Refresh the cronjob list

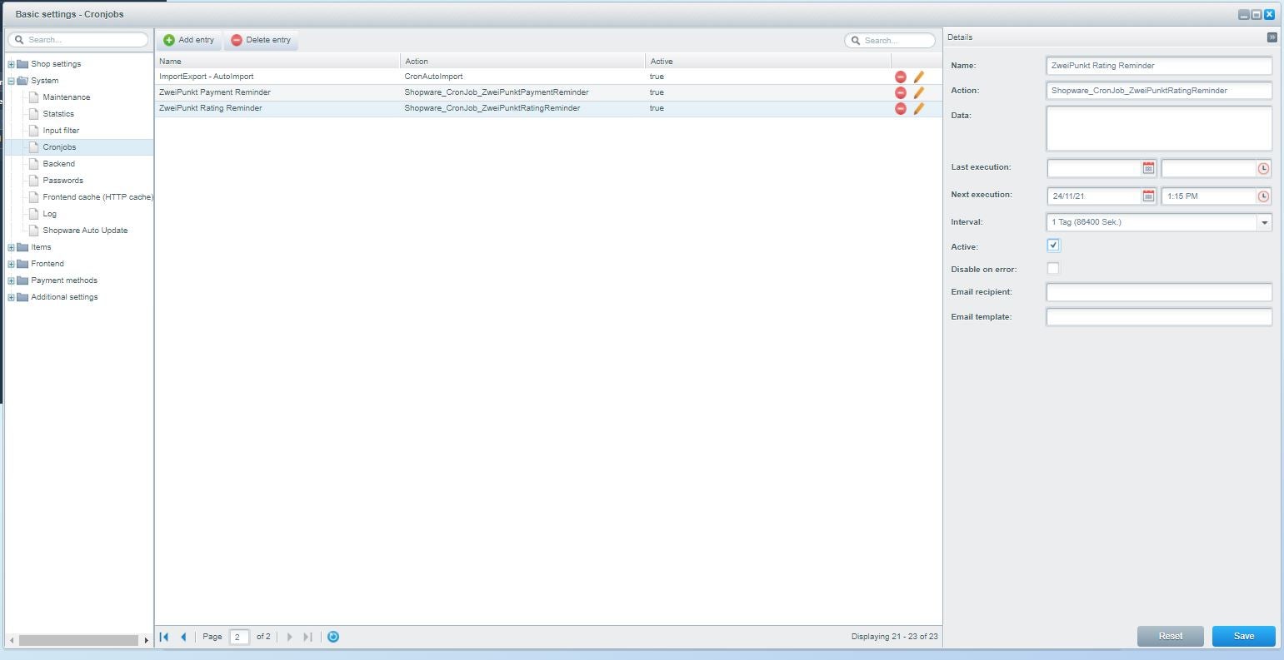(333, 637)
